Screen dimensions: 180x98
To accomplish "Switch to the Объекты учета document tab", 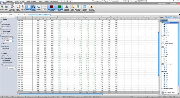I will (4, 15).
